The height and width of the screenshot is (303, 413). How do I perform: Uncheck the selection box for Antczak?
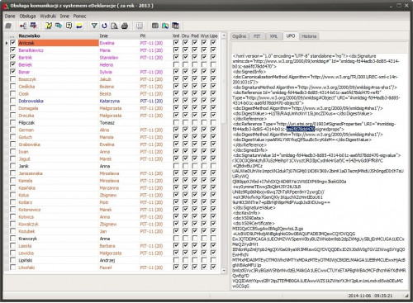[x=12, y=43]
